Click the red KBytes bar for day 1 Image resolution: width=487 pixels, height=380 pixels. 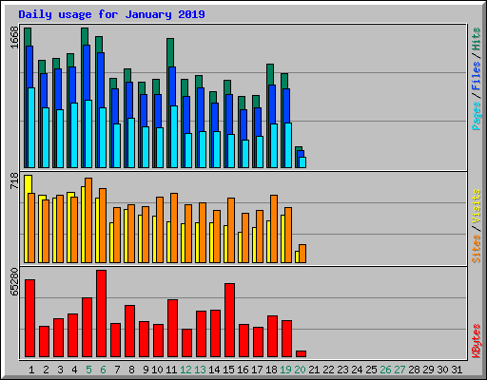[30, 318]
